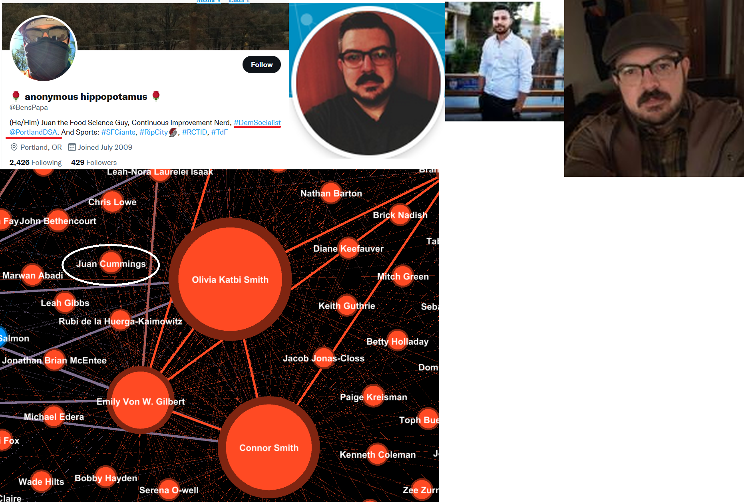This screenshot has height=502, width=744.
Task: Select the Nathan Barton node
Action: pos(331,193)
